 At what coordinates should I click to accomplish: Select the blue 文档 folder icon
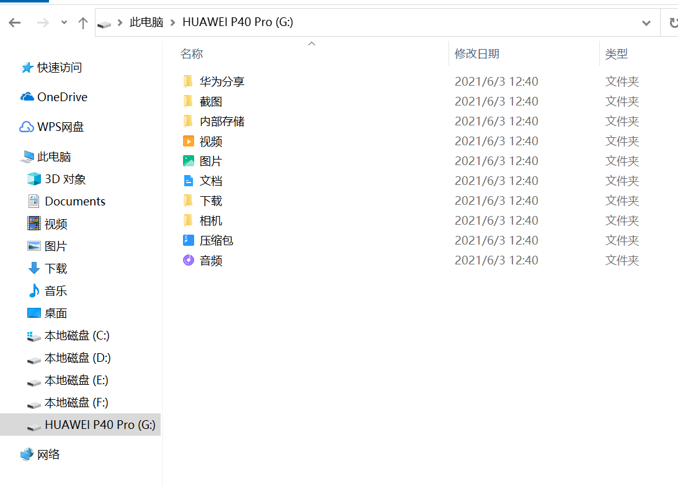(189, 181)
